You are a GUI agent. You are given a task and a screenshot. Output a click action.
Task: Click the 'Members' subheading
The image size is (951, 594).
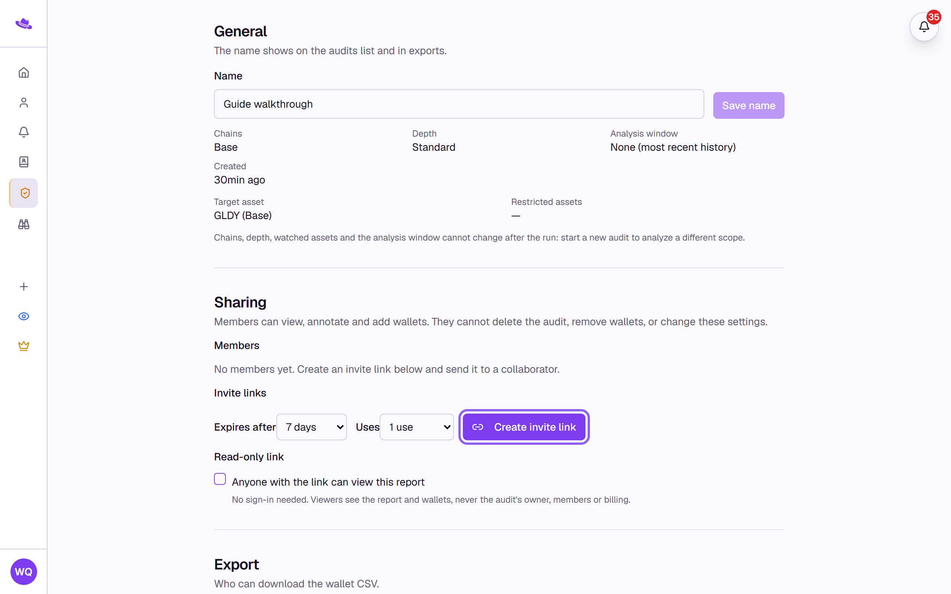point(237,345)
